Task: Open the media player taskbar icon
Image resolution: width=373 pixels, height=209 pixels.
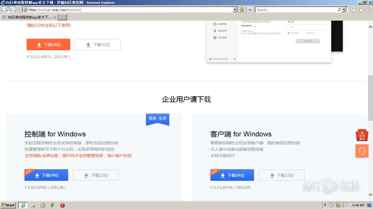Action: [43, 205]
